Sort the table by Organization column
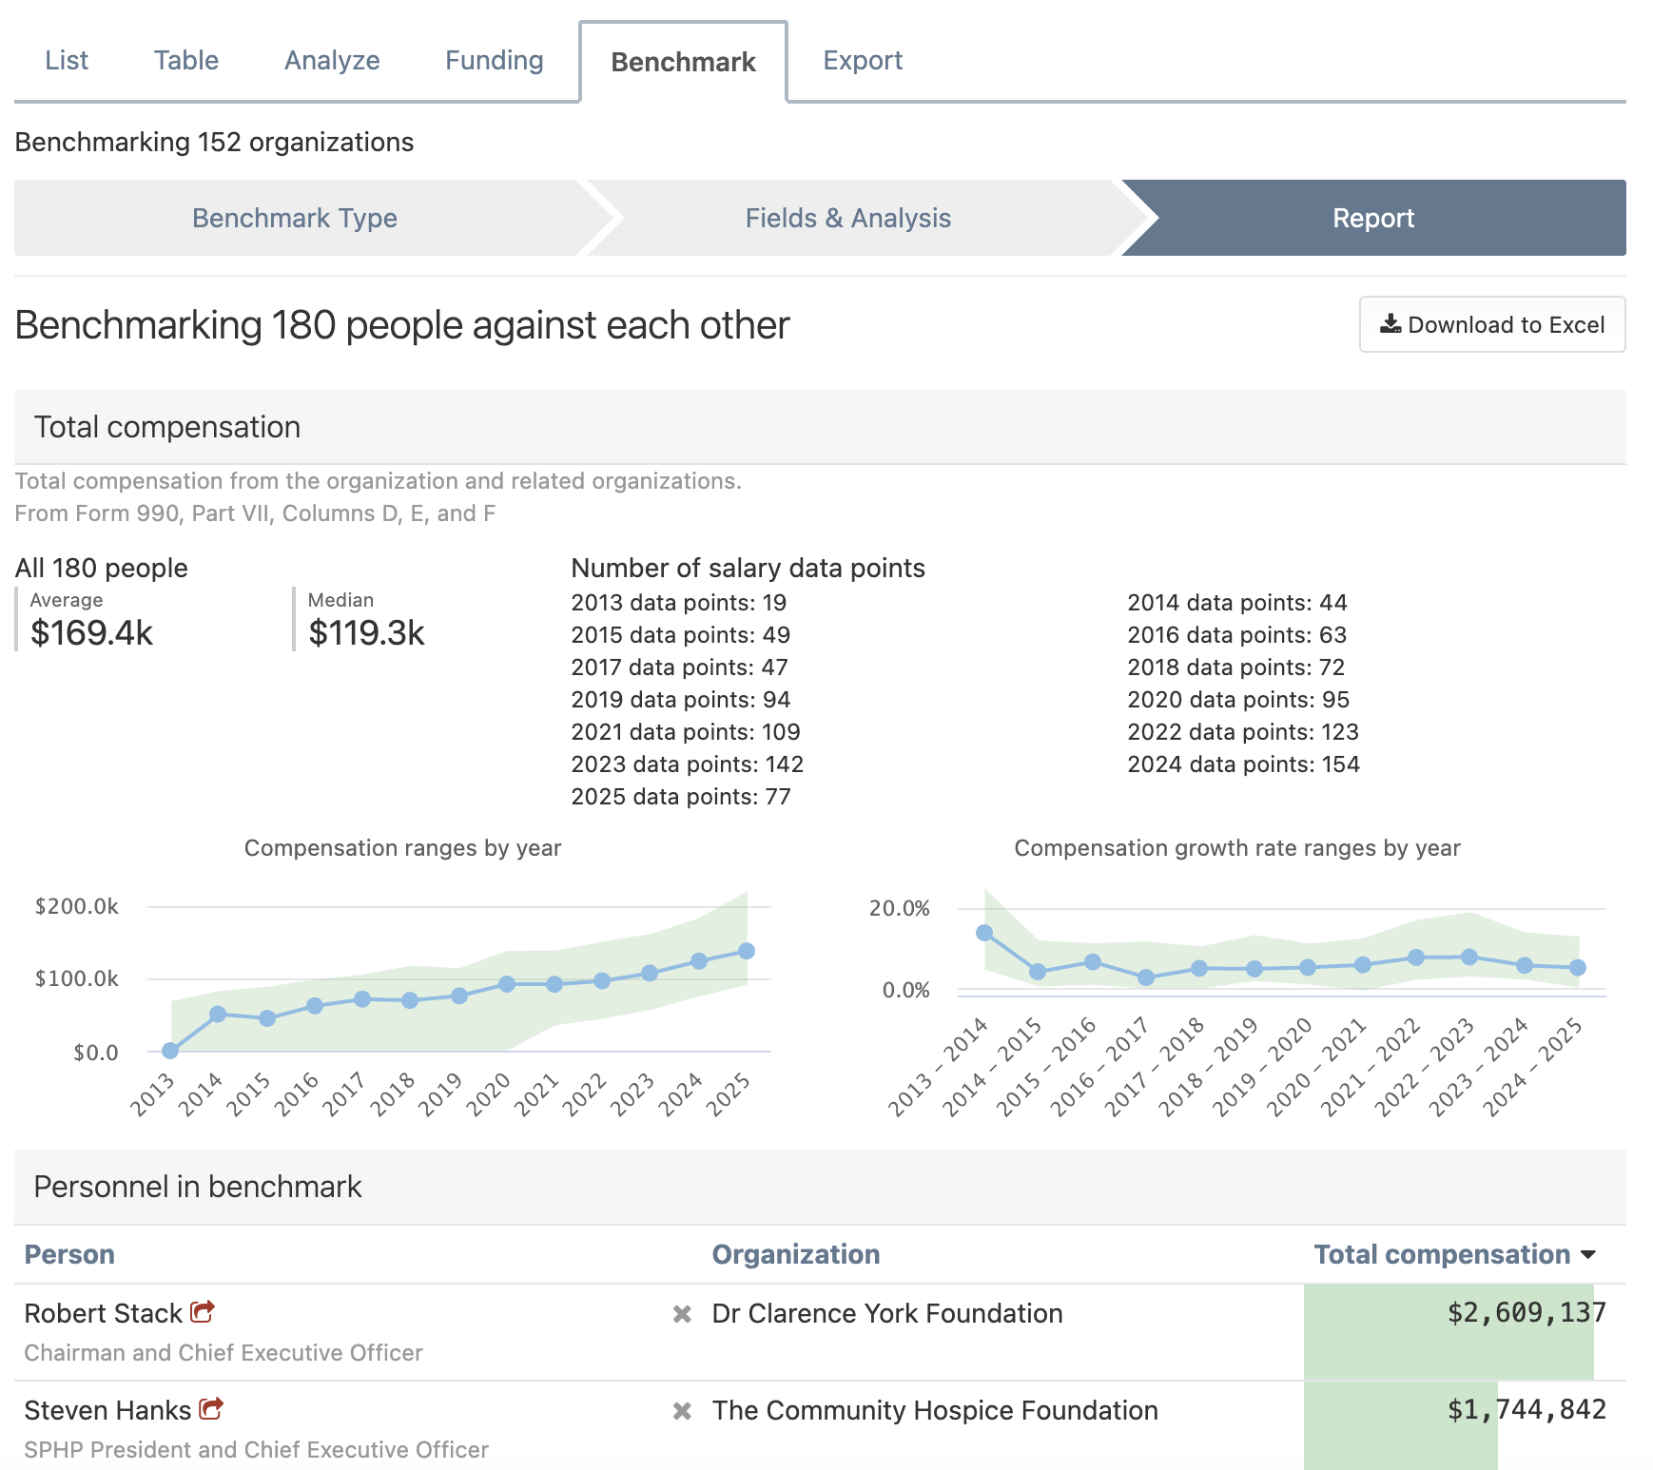Viewport: 1653px width, 1470px height. [x=796, y=1254]
